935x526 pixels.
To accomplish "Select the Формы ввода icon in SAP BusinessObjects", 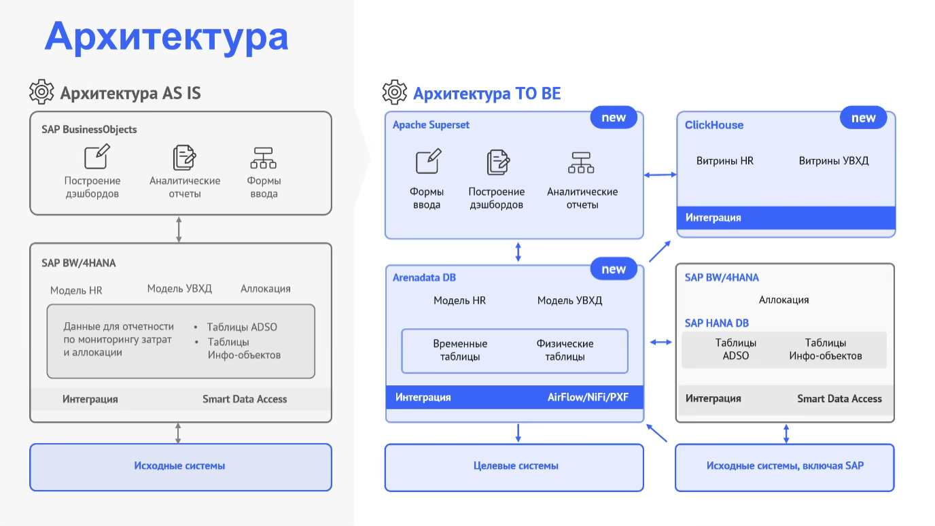I will tap(264, 157).
